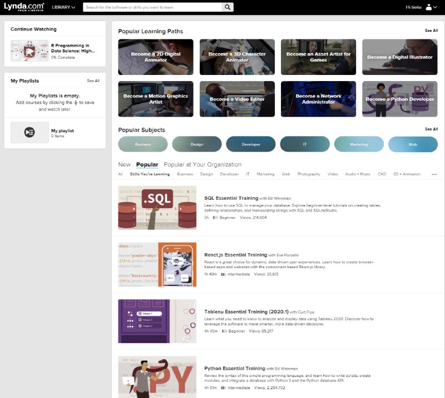Open R Programming in Data Science title
Viewport: 445px width, 398px height.
(x=73, y=48)
